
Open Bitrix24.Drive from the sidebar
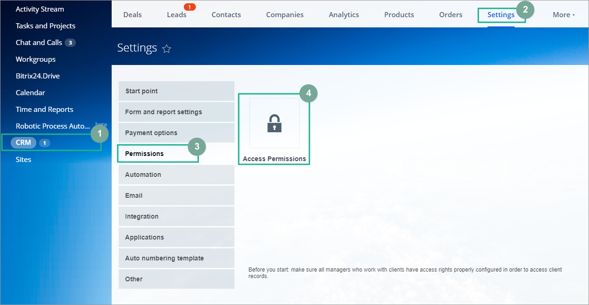(x=38, y=76)
